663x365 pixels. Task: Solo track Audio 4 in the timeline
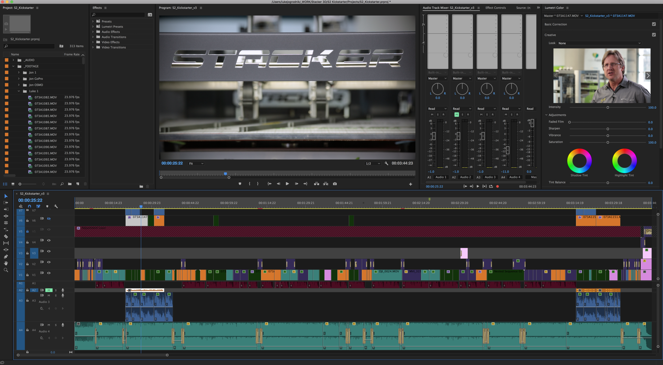pos(56,325)
